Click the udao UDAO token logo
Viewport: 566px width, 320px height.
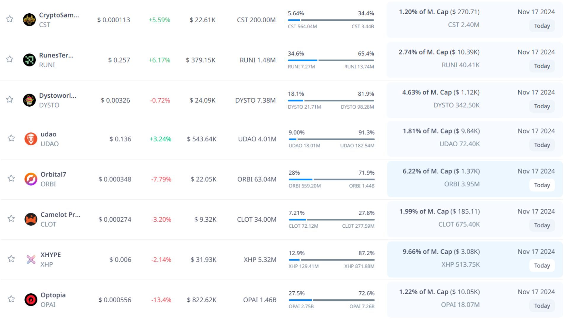(x=31, y=139)
